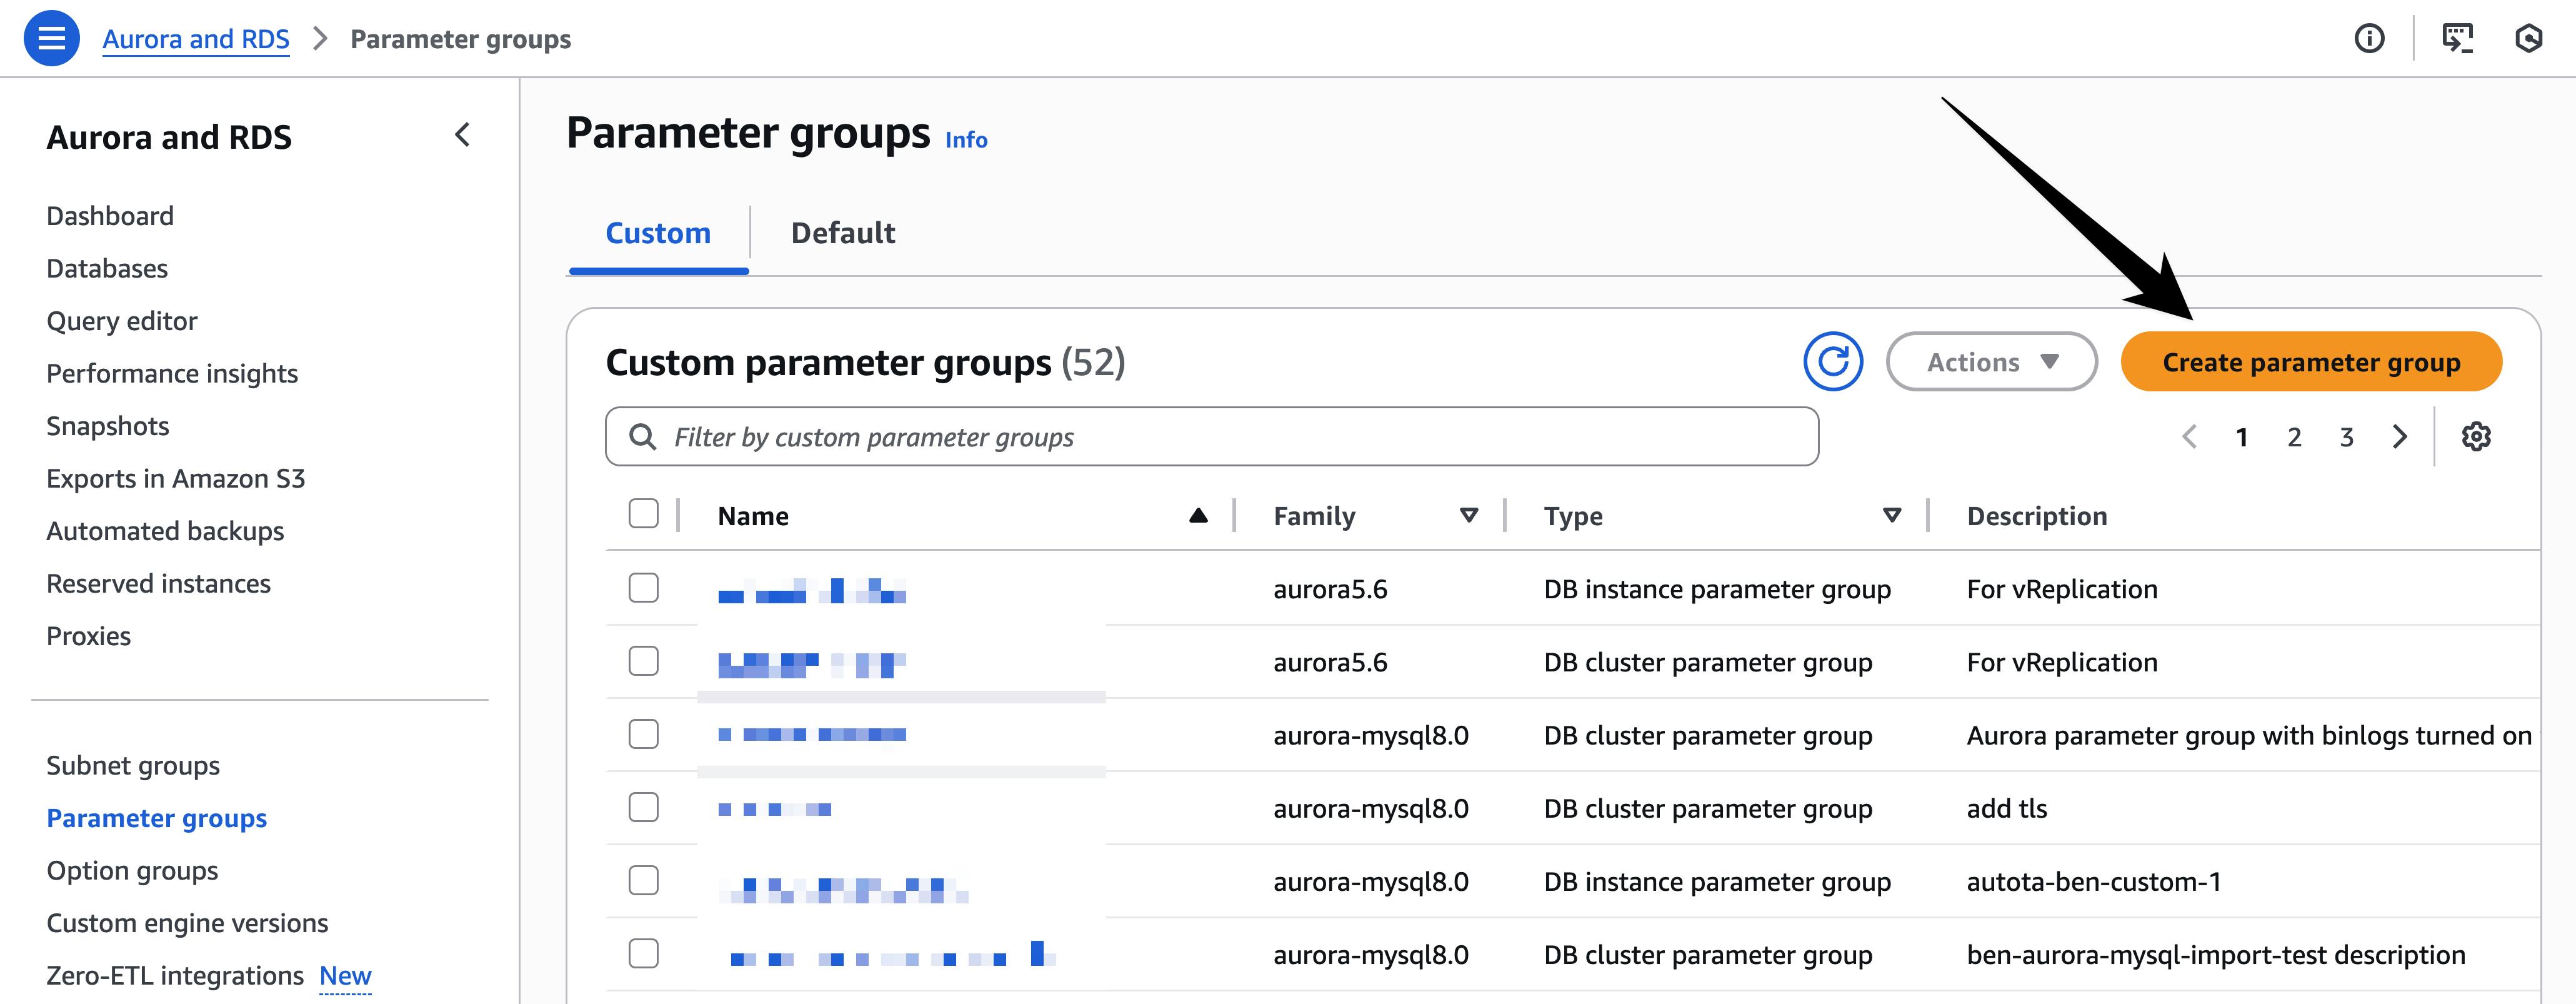Click the info circle icon in top bar
Image resolution: width=2576 pixels, height=1004 pixels.
coord(2369,39)
